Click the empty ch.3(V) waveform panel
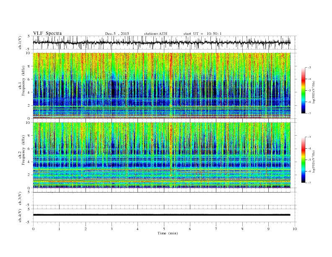Viewport: 332px width, 257px height. point(165,199)
